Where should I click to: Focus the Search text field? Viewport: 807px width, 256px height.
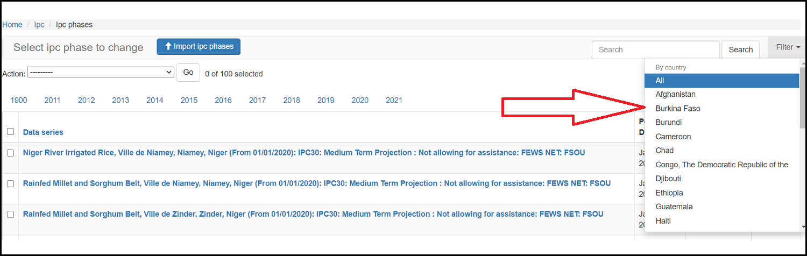point(655,49)
